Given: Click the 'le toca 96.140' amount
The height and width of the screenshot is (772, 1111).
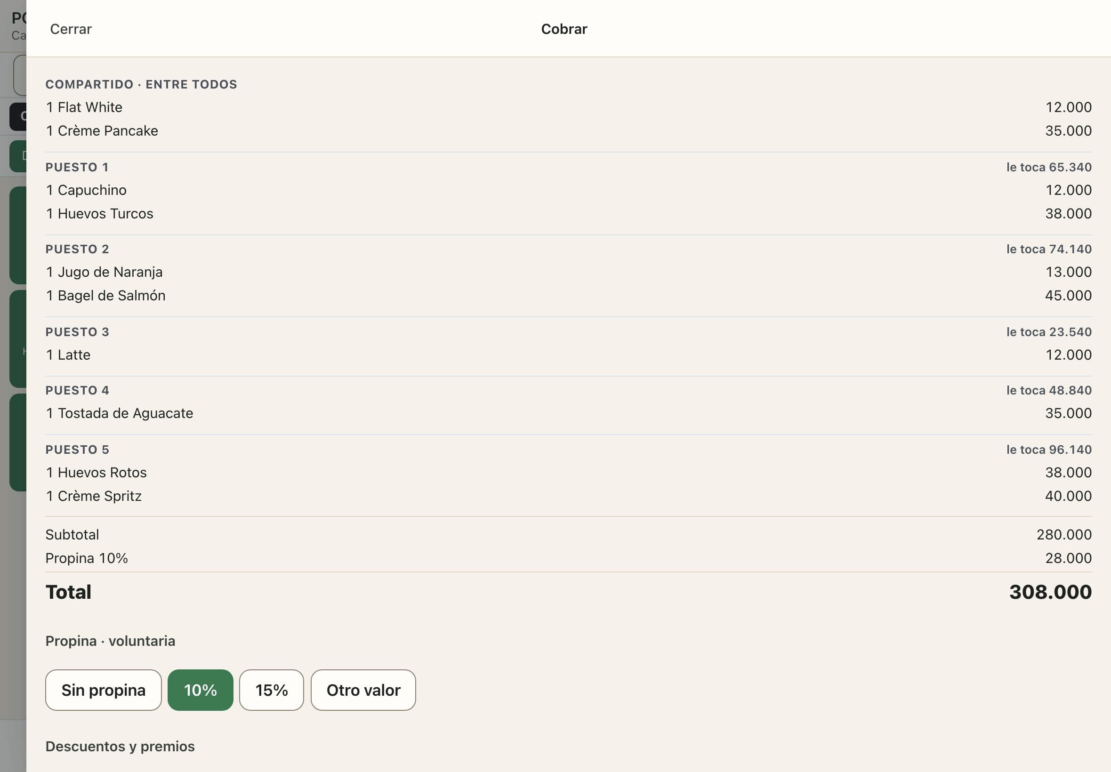Looking at the screenshot, I should coord(1048,450).
